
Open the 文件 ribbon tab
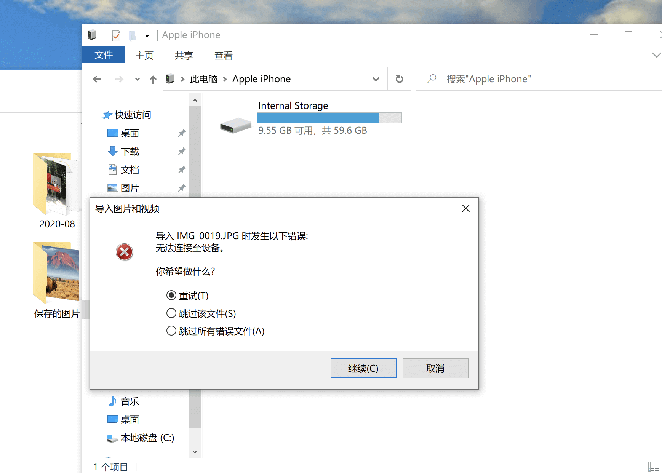[104, 55]
